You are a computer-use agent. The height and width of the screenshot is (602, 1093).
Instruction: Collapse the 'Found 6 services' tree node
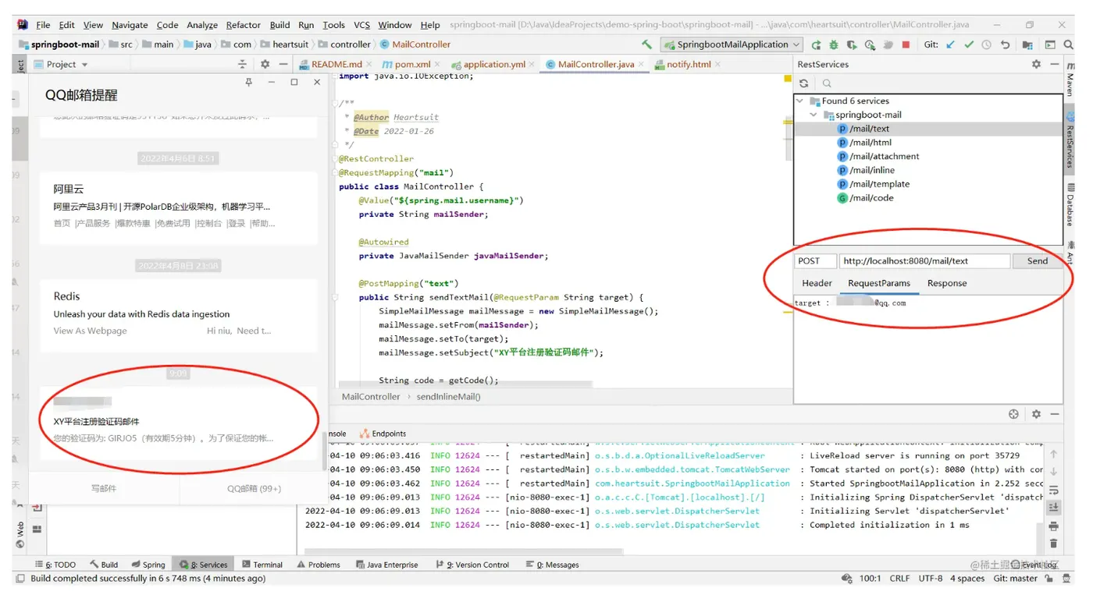[x=800, y=101]
